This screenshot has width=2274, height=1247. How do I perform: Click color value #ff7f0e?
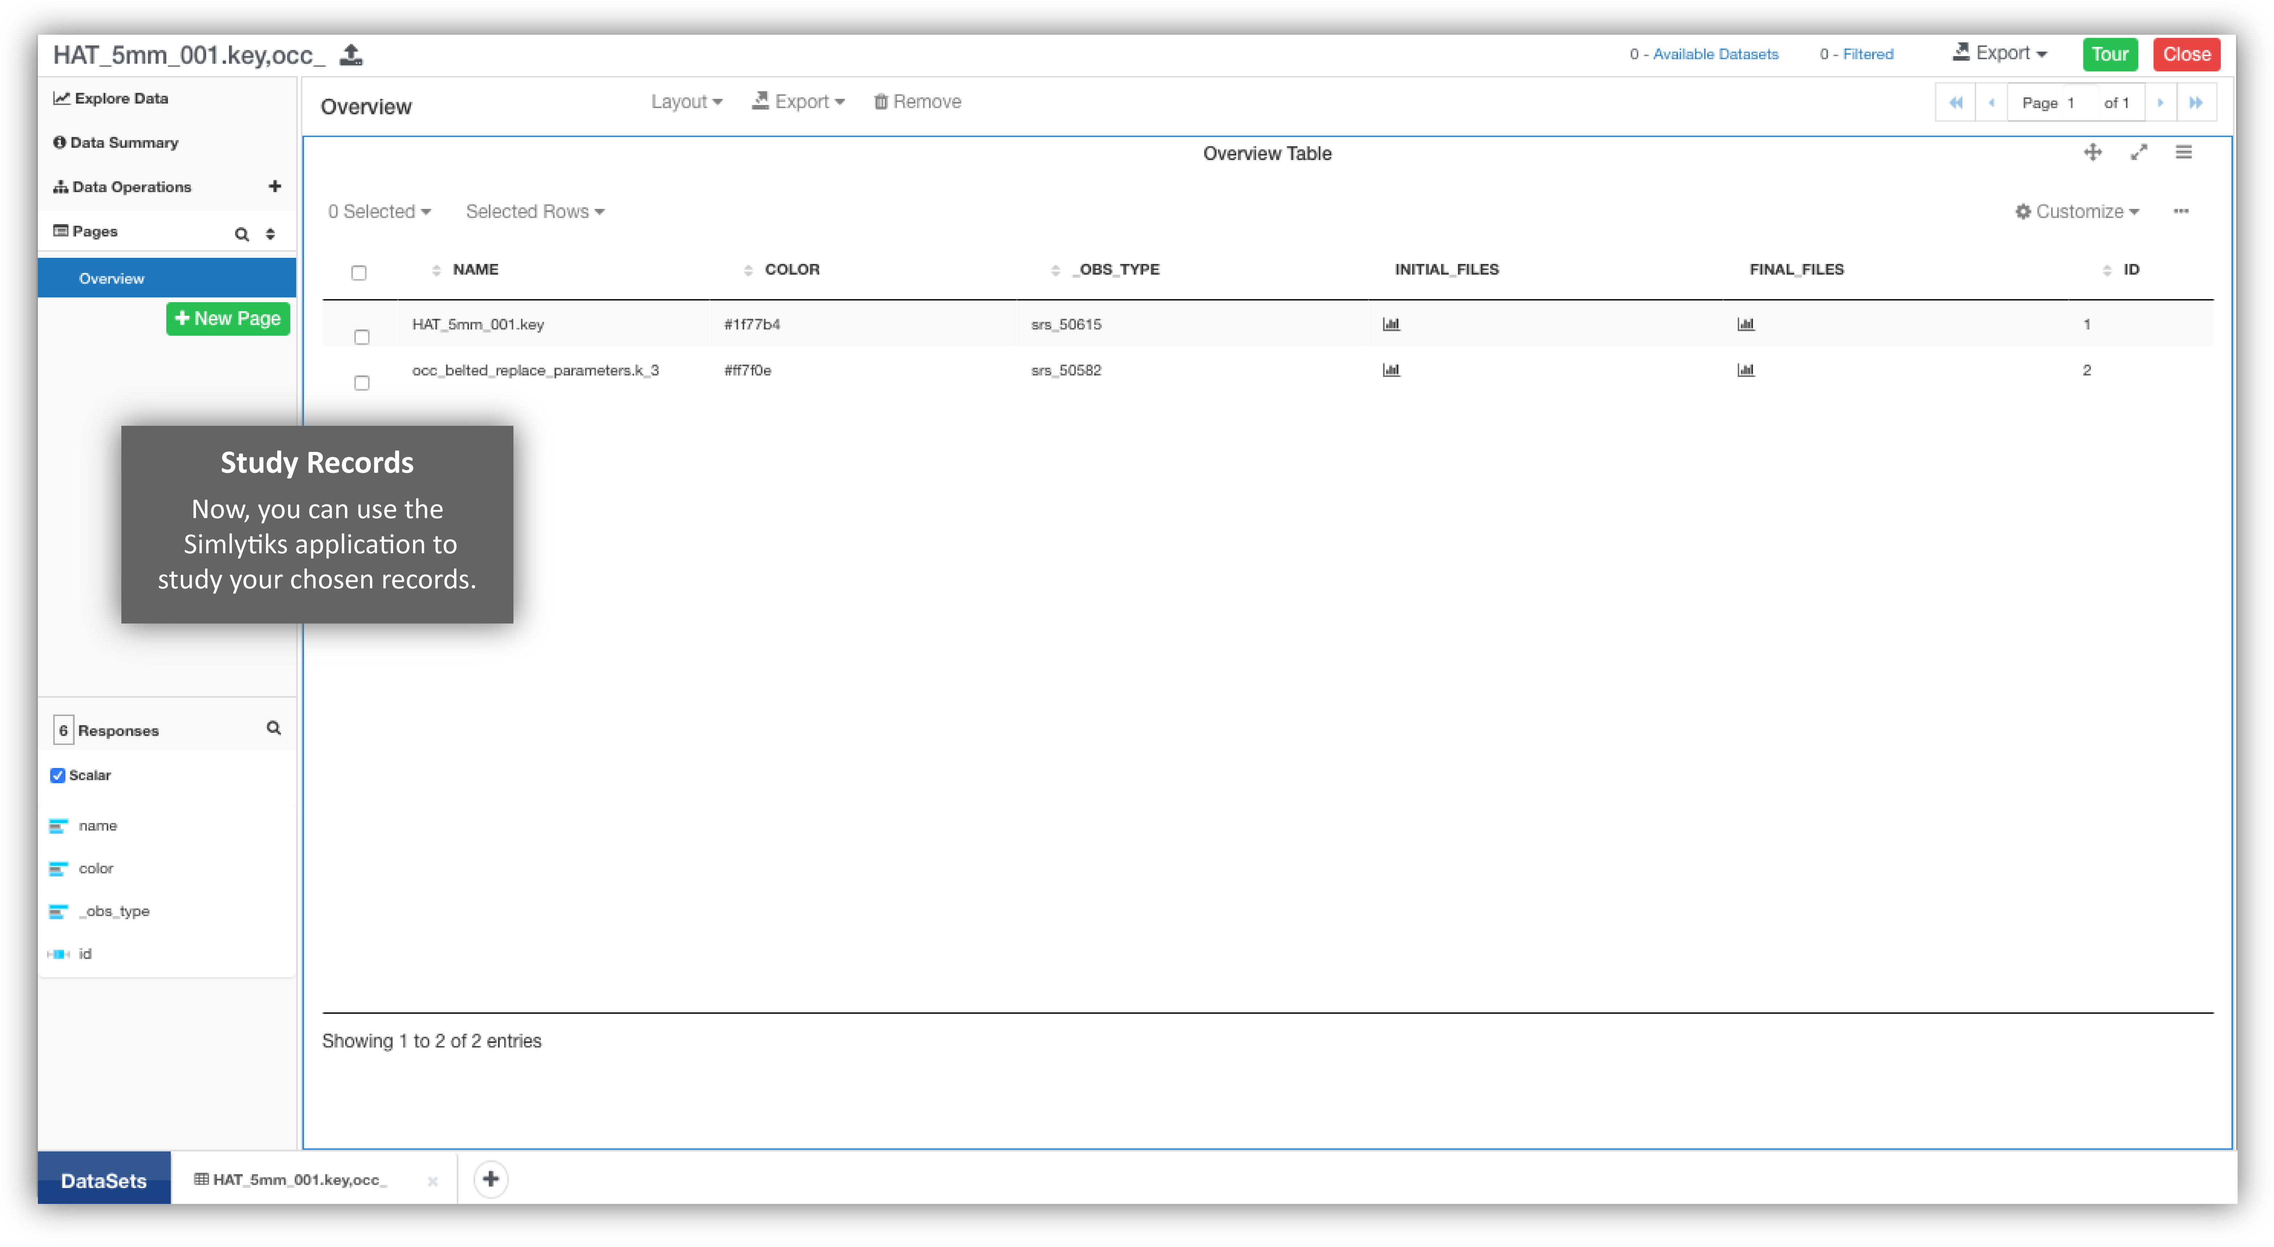pyautogui.click(x=748, y=370)
